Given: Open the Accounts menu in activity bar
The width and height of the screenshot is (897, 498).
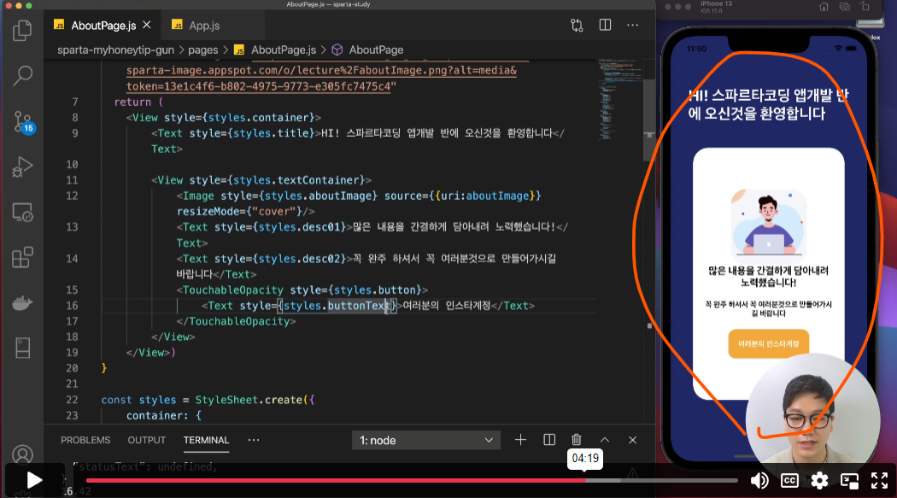Looking at the screenshot, I should (x=22, y=454).
